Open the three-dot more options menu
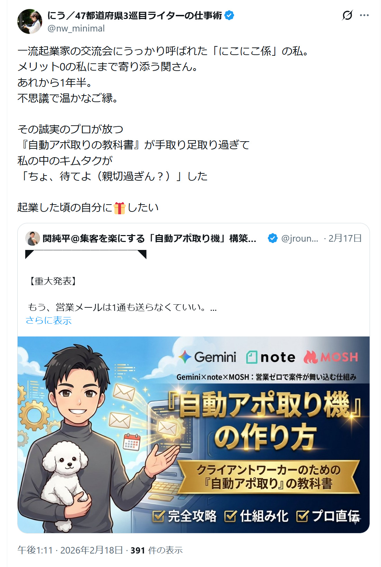This screenshot has width=381, height=567. [x=364, y=15]
